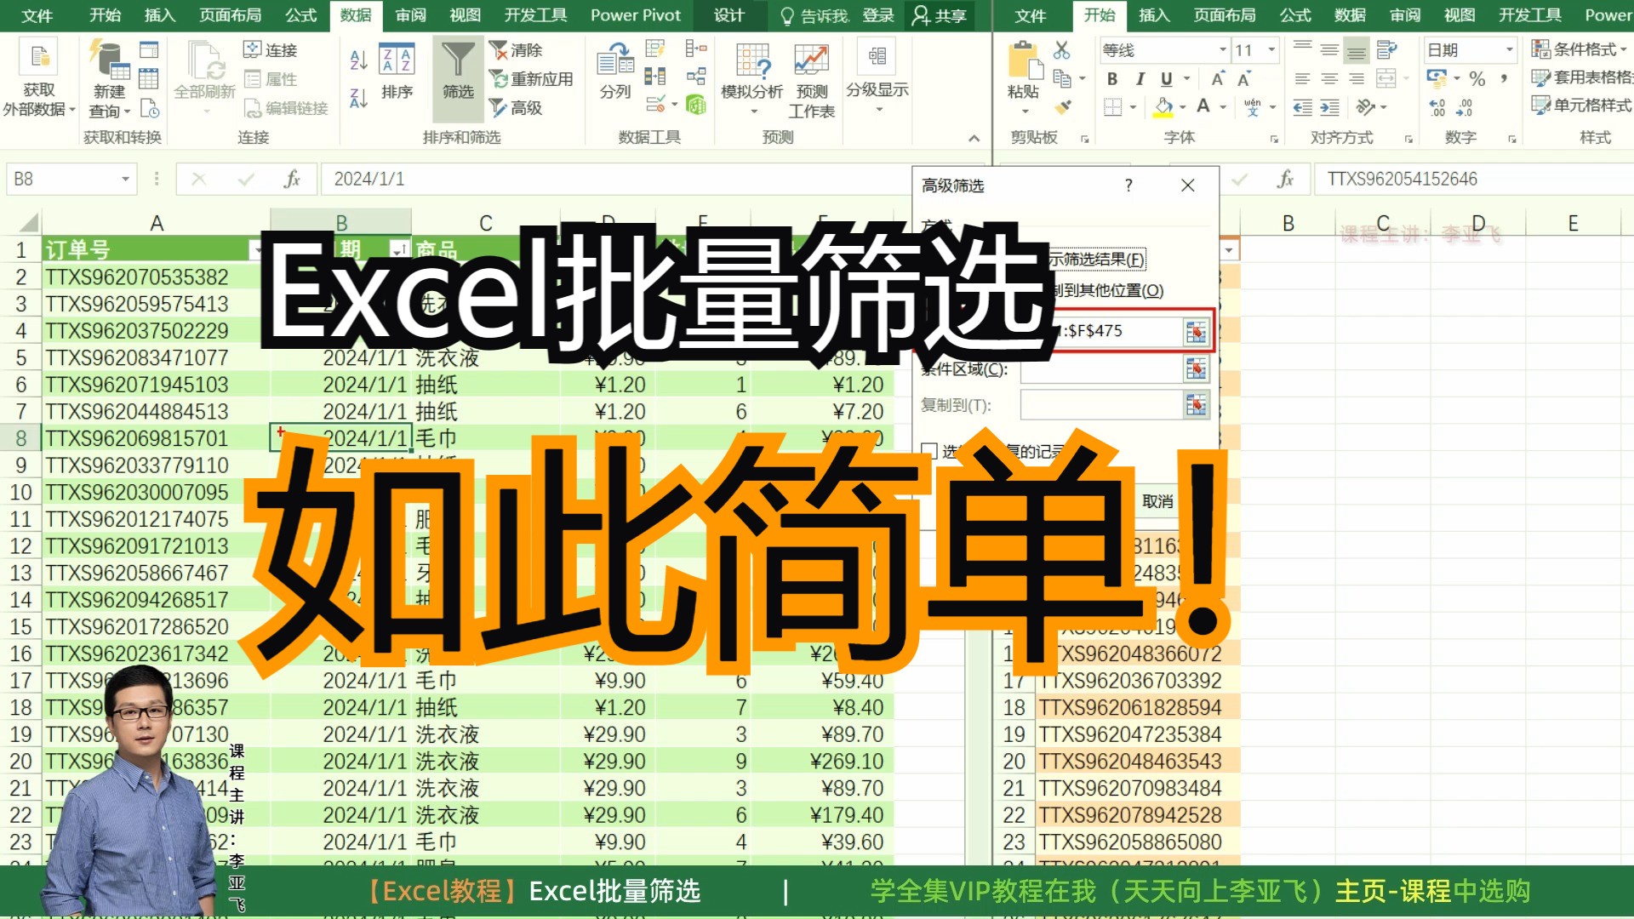1634x919 pixels.
Task: Toggle underline formatting
Action: point(1166,78)
